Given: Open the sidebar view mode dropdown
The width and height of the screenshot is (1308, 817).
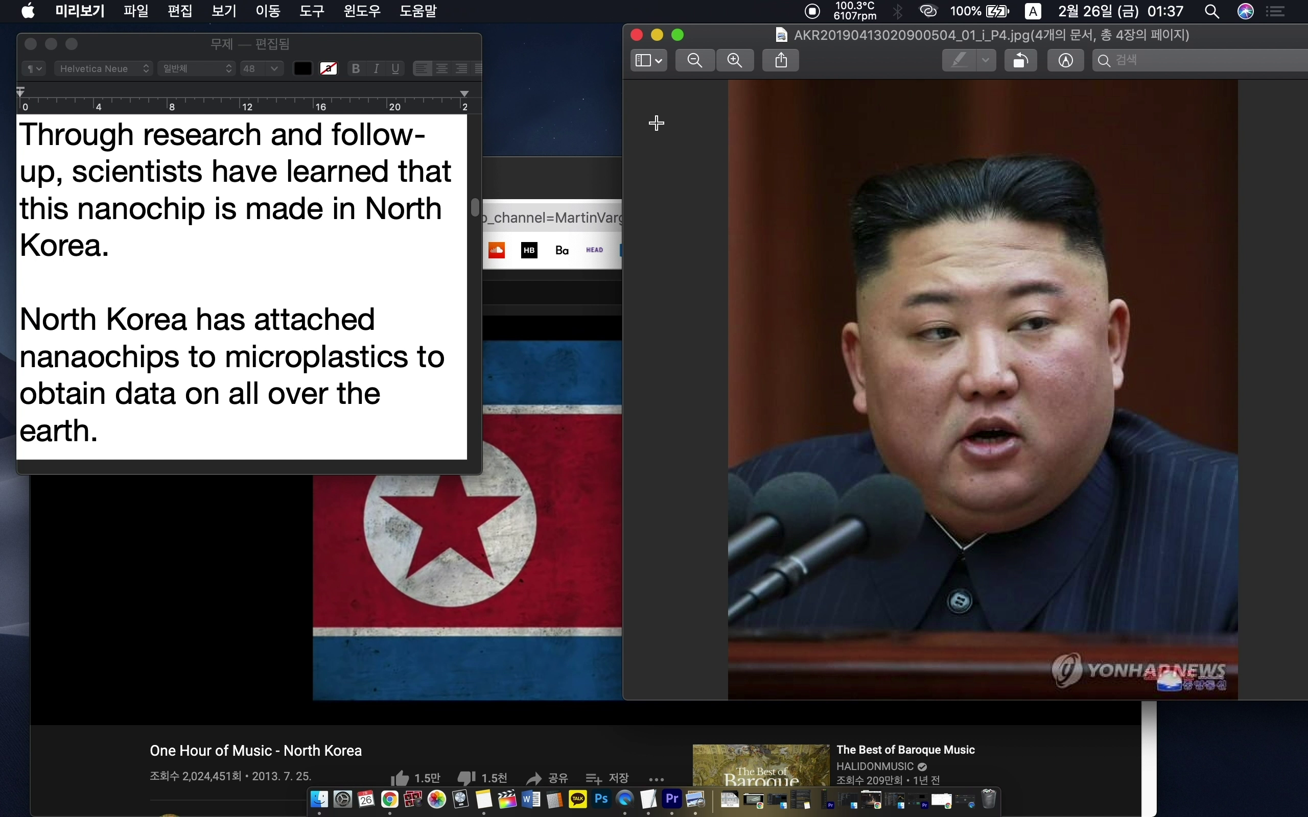Looking at the screenshot, I should point(648,61).
